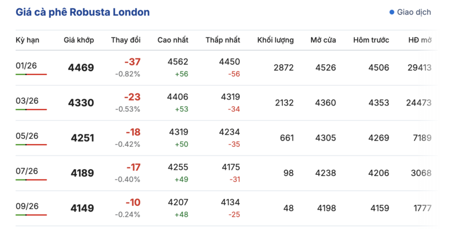Open the Giá cà phê Robusta London title
The image size is (458, 238).
(x=82, y=12)
